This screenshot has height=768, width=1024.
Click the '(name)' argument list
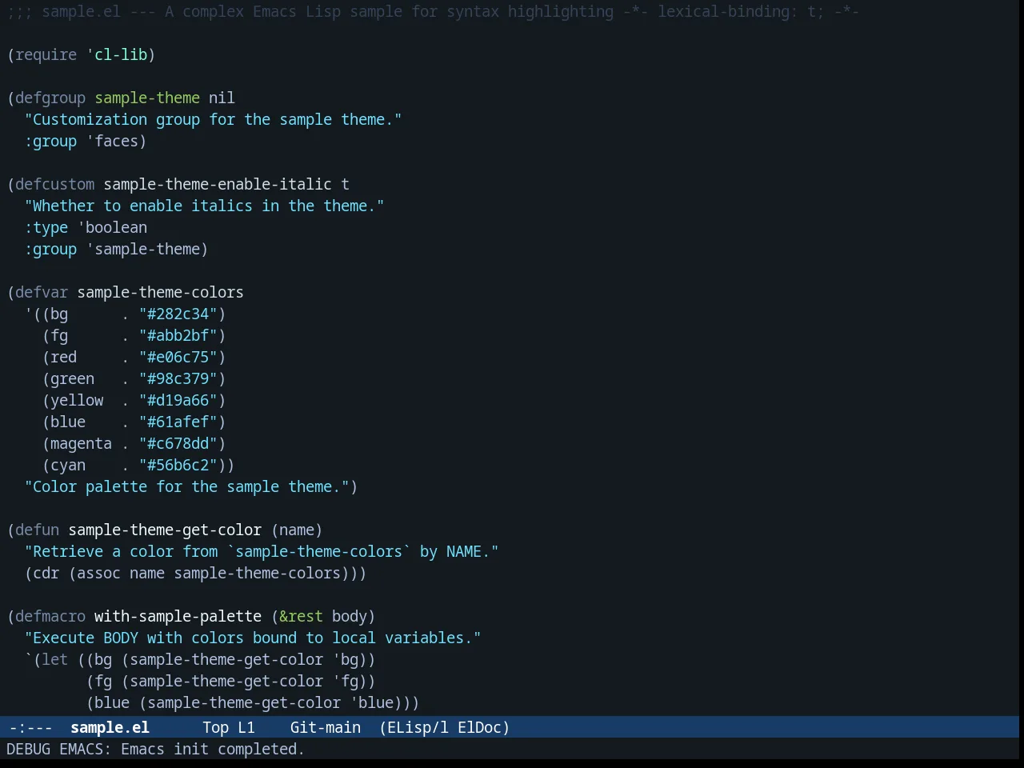tap(297, 530)
